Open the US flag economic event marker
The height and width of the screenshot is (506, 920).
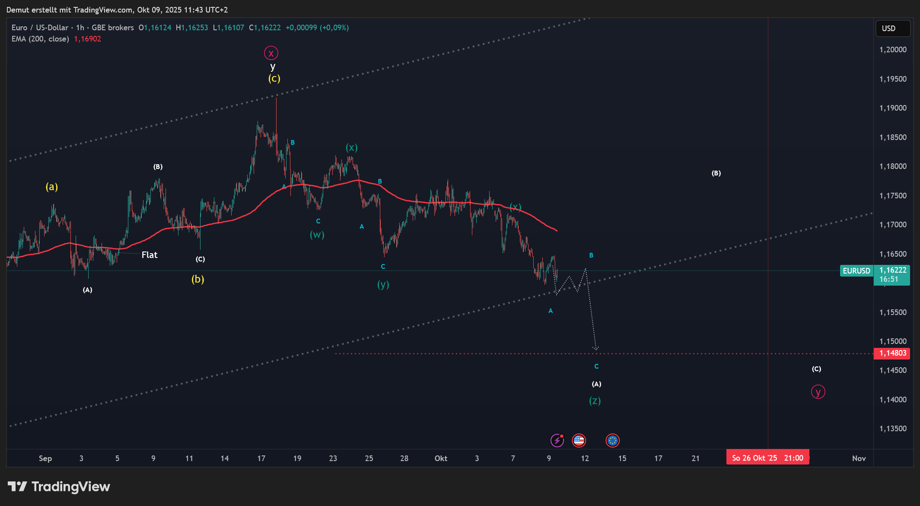(x=579, y=440)
